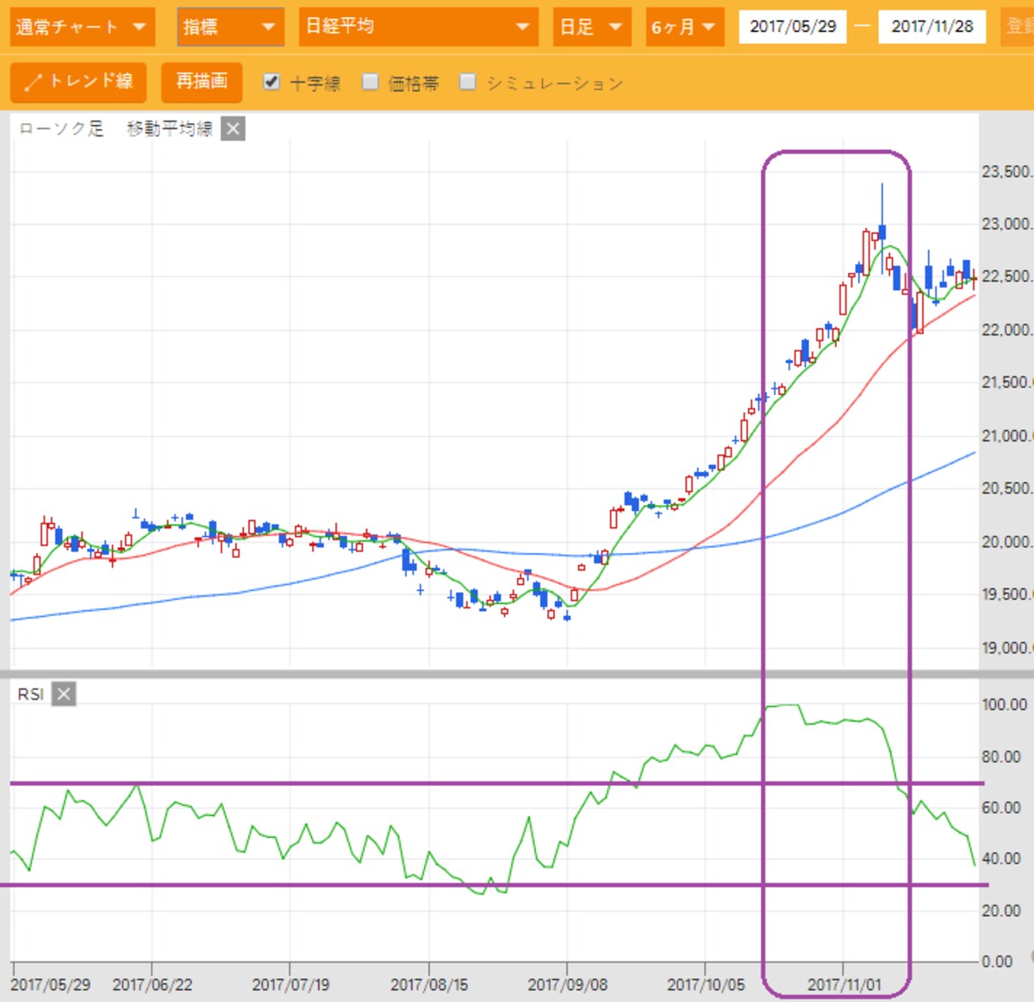Image resolution: width=1034 pixels, height=1002 pixels.
Task: Click the 19,000 price axis label
Action: click(x=1006, y=648)
